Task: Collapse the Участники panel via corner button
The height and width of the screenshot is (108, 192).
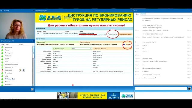Action: (x=34, y=41)
